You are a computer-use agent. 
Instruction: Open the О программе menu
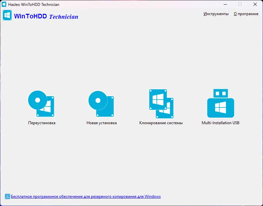coord(246,14)
